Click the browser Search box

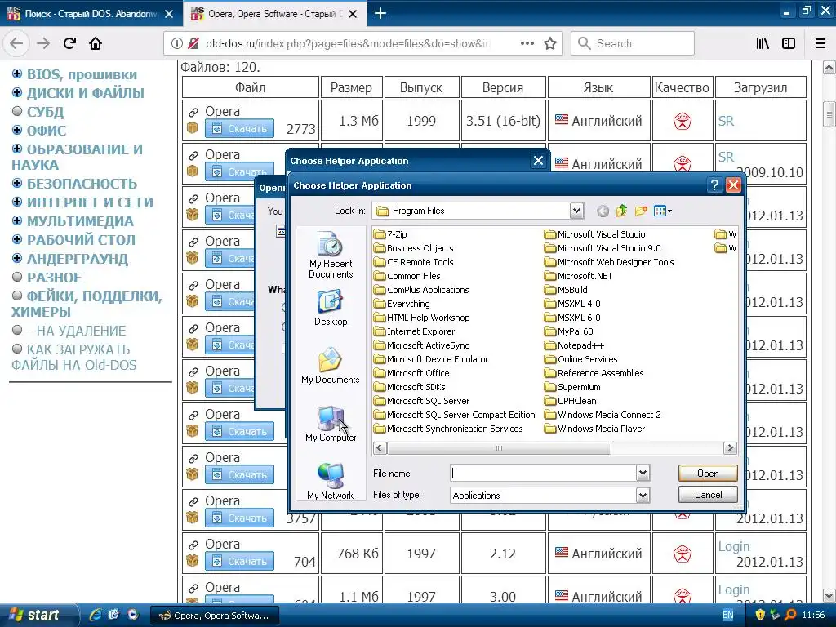[x=633, y=43]
